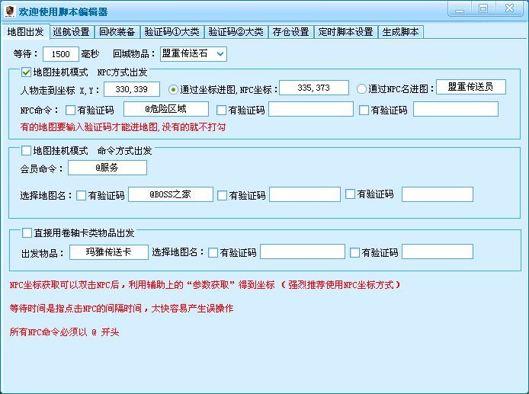Open the 生成脚本 tab
Screen dimensions: 529x394
400,32
